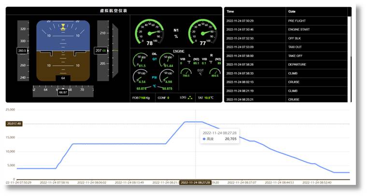The image size is (367, 196).
Task: Click the left EGT gauge showing 700.5
Action: [x=185, y=72]
